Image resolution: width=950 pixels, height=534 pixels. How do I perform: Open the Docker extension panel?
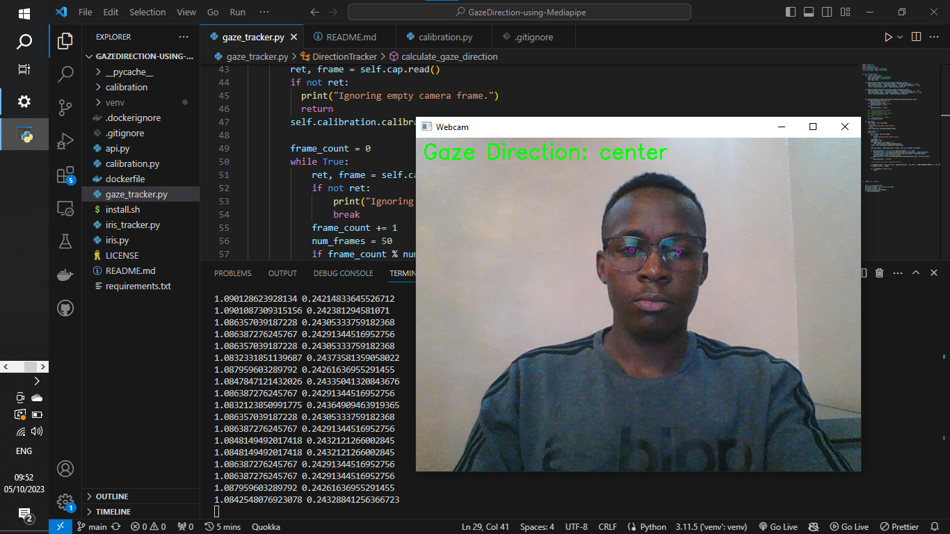point(65,275)
